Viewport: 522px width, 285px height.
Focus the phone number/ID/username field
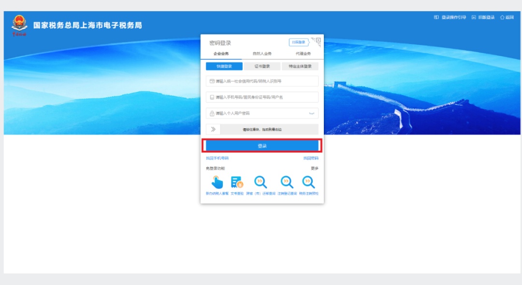pyautogui.click(x=262, y=97)
